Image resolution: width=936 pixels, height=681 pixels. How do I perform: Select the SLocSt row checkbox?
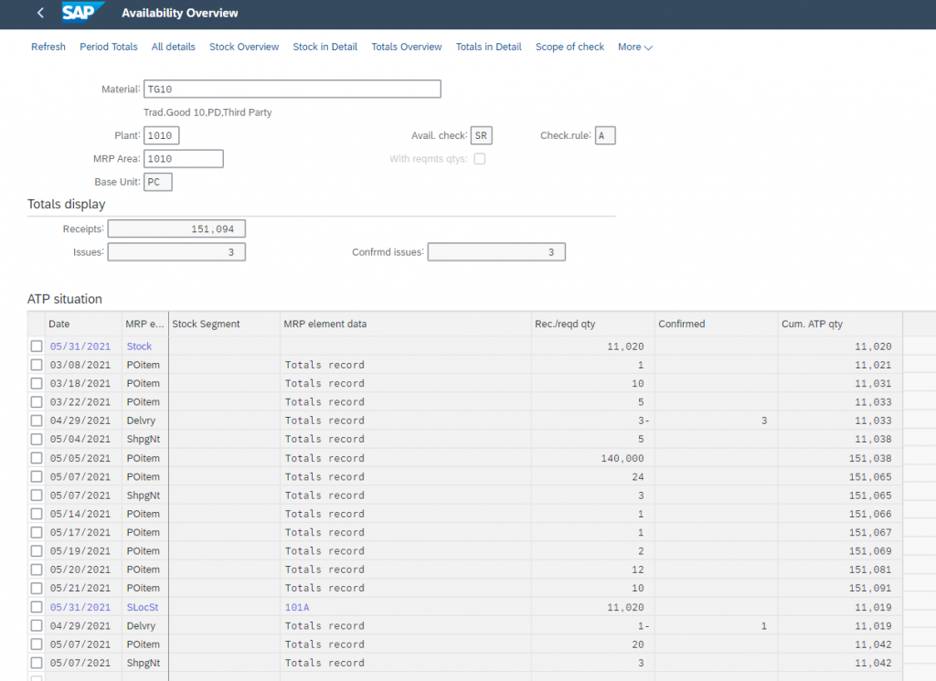tap(37, 607)
